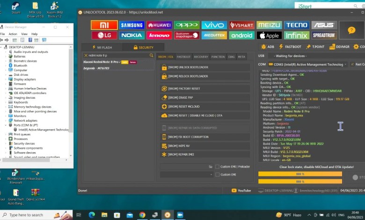
Task: Collapse Ports (COM & LPT) in Device Manager
Action: (6, 125)
